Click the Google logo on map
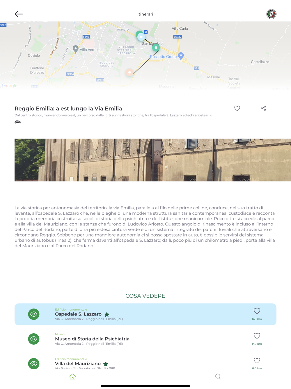The width and height of the screenshot is (291, 389). coord(9,86)
